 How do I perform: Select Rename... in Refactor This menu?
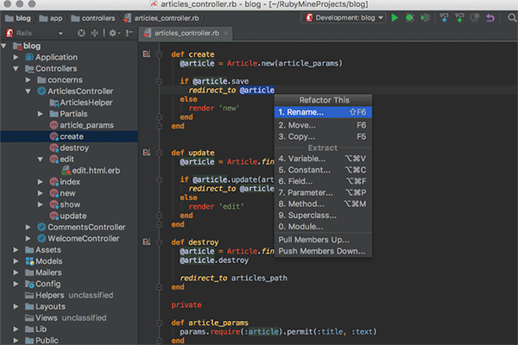tap(323, 112)
